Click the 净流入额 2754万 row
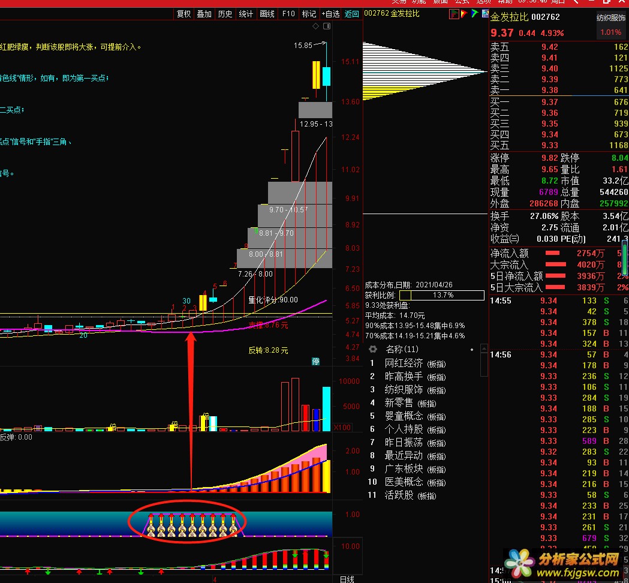The image size is (629, 583). [559, 254]
